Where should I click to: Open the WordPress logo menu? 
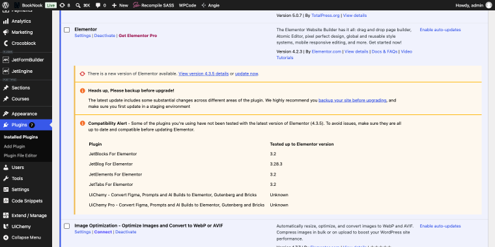5,5
